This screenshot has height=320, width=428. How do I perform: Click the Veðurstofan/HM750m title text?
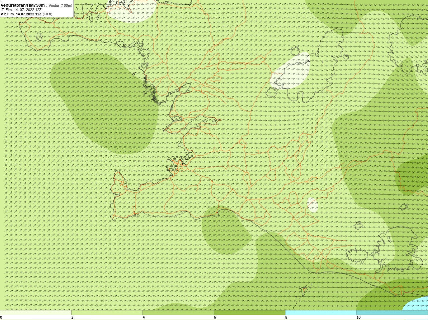click(23, 5)
